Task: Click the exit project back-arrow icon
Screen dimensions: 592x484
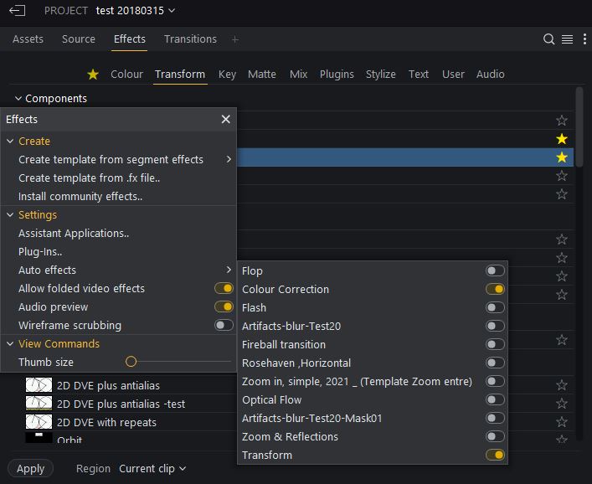Action: [18, 11]
